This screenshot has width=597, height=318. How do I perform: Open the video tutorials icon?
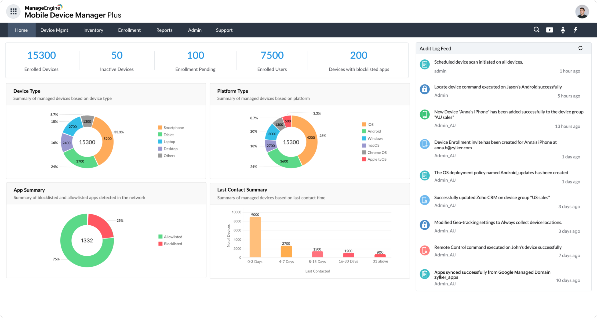pos(549,30)
